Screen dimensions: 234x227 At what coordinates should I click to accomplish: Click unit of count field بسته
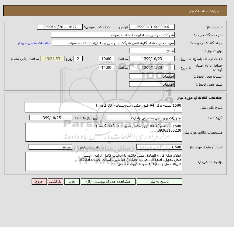pos(50,147)
